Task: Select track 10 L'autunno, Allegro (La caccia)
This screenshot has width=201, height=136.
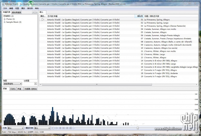Action: click(119, 48)
